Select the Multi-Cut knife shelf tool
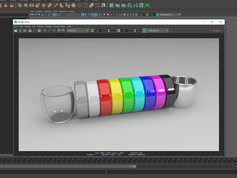Screen dimensions: 237x178 click(56, 6)
